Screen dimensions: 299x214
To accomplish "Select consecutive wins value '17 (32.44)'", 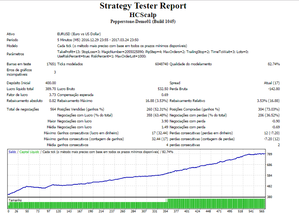I will [160, 133].
